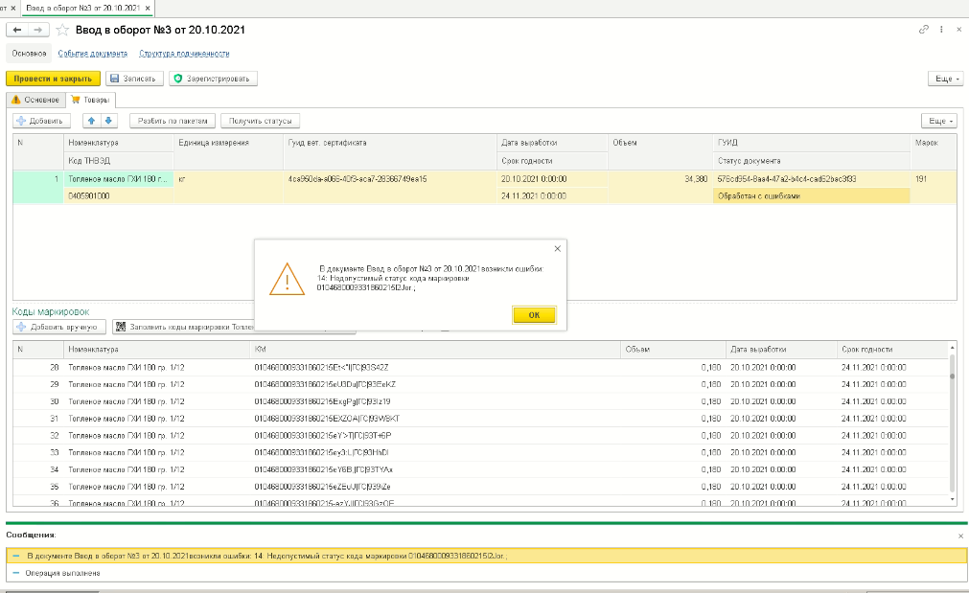Open Структура подчиненности link
The height and width of the screenshot is (593, 969).
184,54
